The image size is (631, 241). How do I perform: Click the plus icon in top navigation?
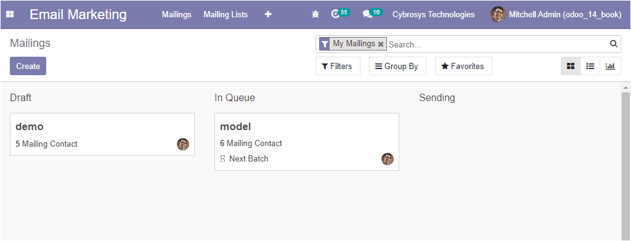268,14
